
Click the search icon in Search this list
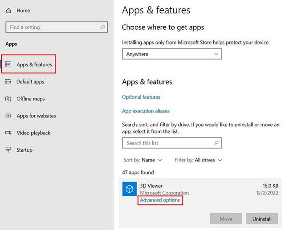tap(216, 143)
